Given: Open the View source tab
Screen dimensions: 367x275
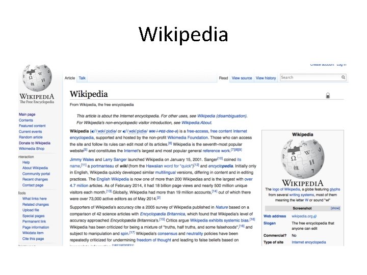Looking at the screenshot, I should click(242, 78).
